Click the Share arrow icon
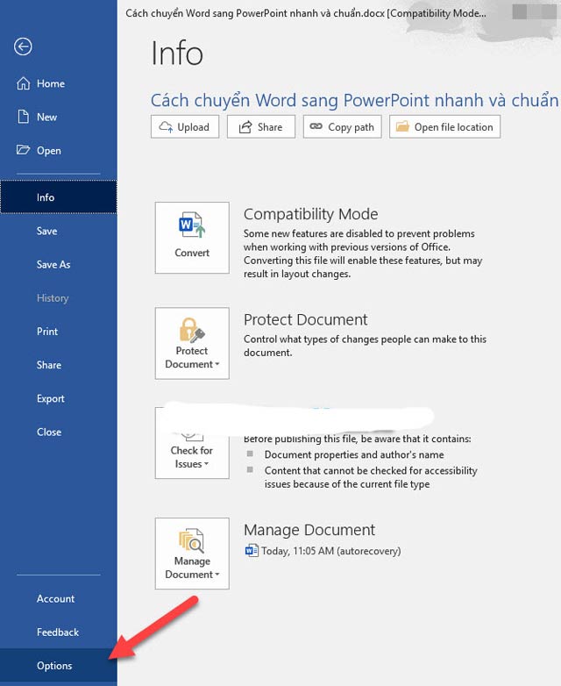Viewport: 561px width, 686px height. pos(245,127)
